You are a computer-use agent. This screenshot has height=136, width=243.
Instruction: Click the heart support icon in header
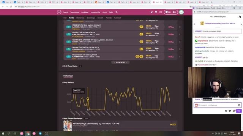point(156,12)
